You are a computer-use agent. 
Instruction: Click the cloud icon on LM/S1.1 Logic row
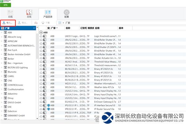click(41, 36)
